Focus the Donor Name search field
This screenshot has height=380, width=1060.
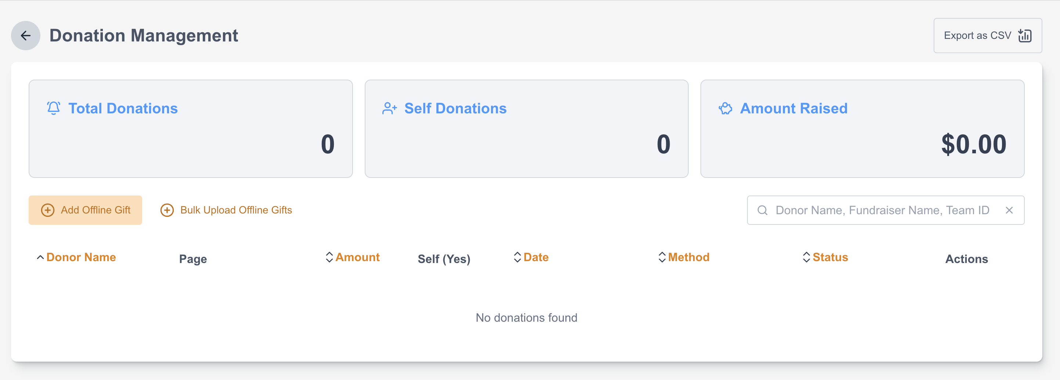click(882, 210)
